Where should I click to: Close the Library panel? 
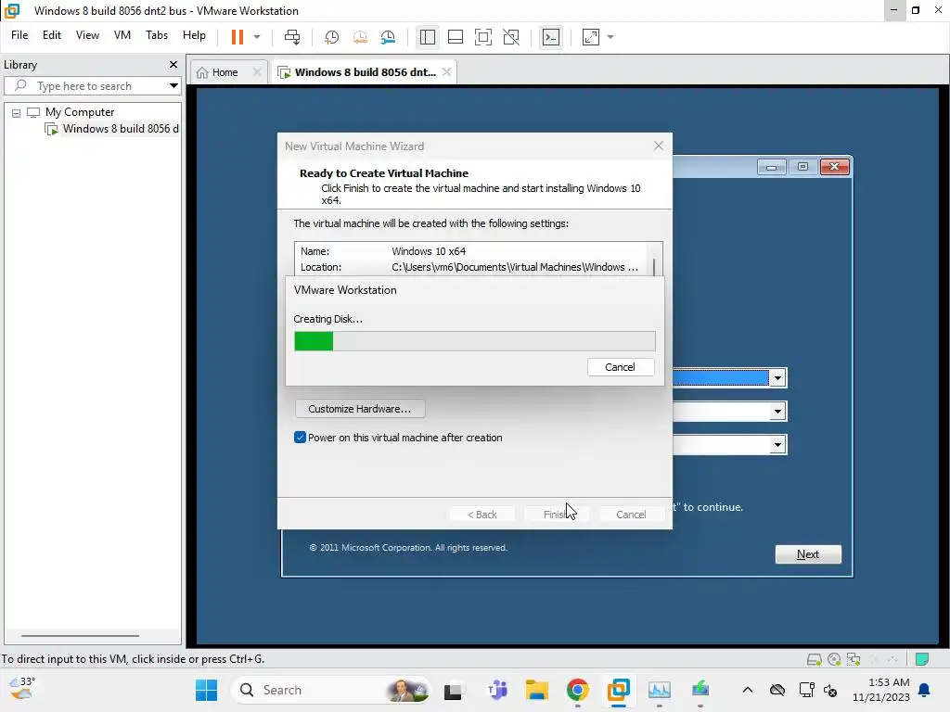(173, 64)
